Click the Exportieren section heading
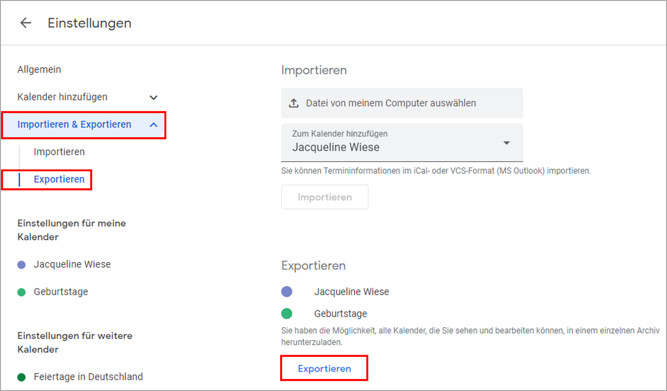 (313, 266)
